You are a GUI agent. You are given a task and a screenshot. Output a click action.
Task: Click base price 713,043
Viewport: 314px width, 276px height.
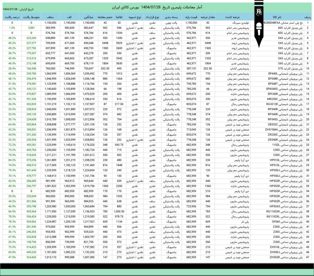click(191, 130)
